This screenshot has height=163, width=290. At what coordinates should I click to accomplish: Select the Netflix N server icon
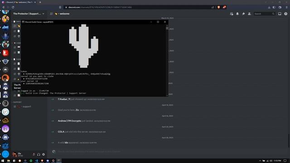(x=5, y=53)
